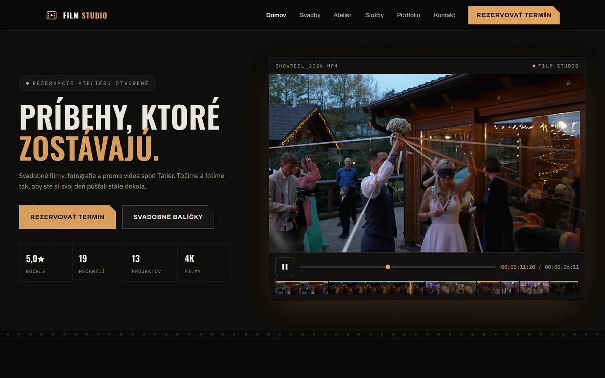The width and height of the screenshot is (605, 378).
Task: Click the Rezervácie ateliéru otvorené badge
Action: point(87,83)
